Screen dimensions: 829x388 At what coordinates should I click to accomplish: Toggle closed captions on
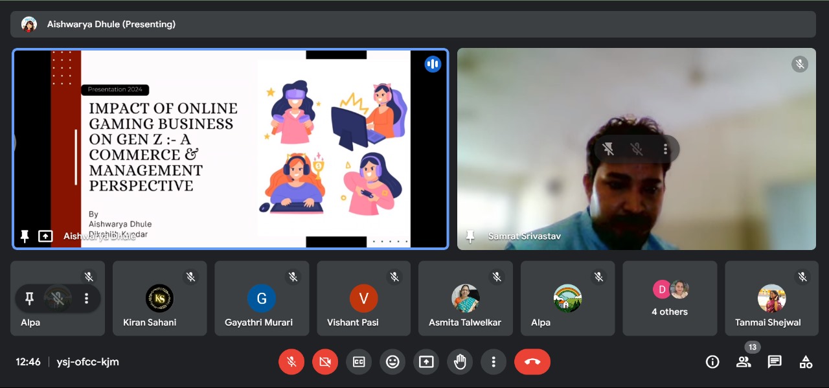click(x=359, y=362)
